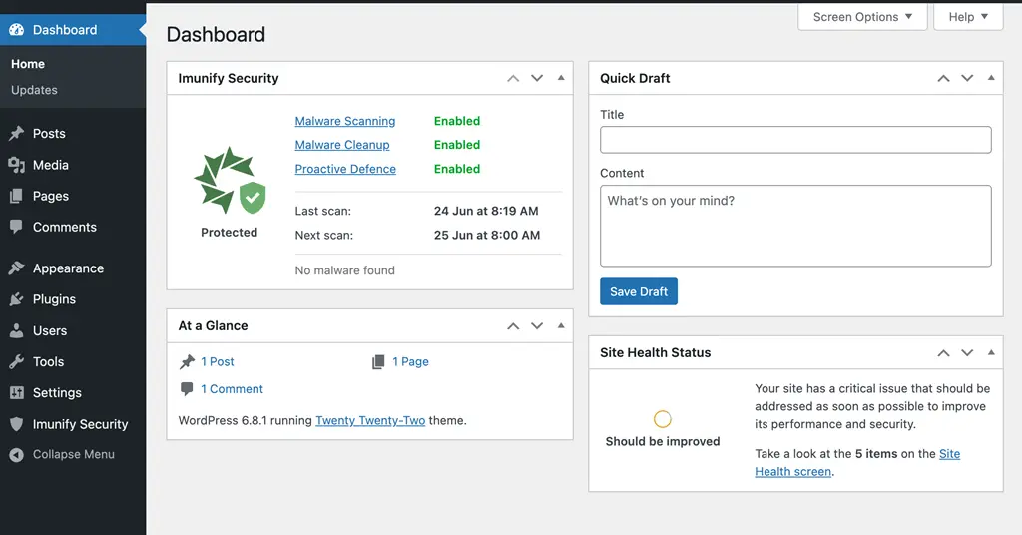1022x535 pixels.
Task: Collapse the Site Health Status panel
Action: [991, 352]
